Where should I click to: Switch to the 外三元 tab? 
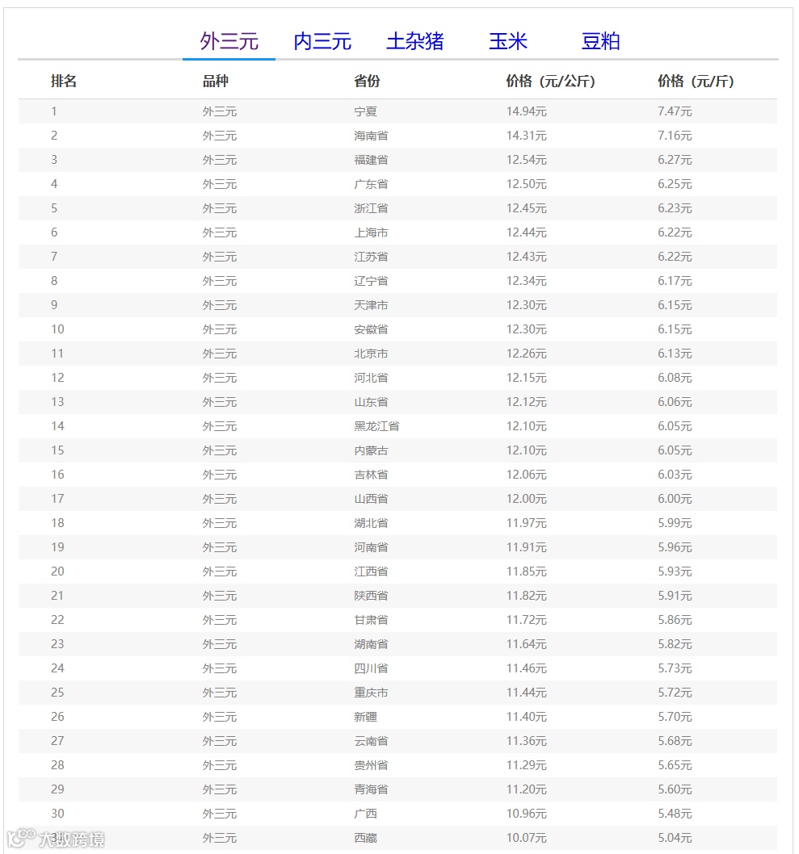click(x=229, y=41)
